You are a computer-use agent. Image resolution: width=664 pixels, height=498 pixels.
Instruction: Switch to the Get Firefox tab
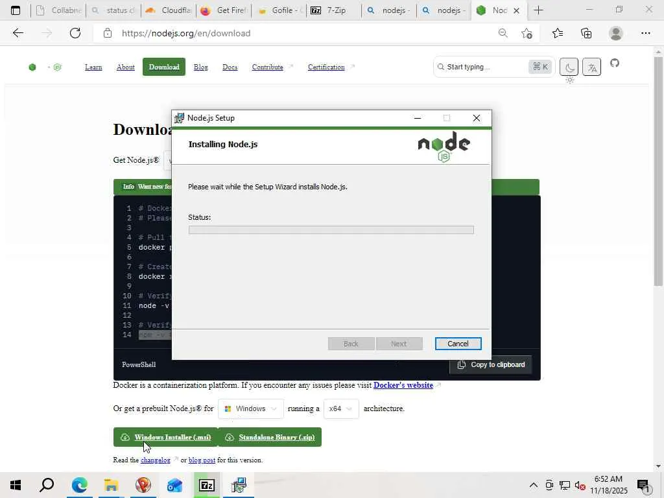click(x=224, y=10)
